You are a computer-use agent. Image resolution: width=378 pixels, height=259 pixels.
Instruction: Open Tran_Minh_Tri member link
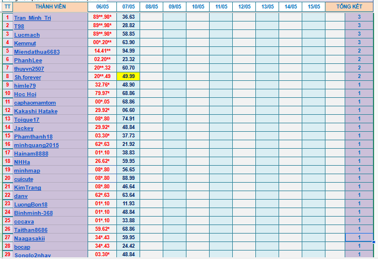[33, 18]
